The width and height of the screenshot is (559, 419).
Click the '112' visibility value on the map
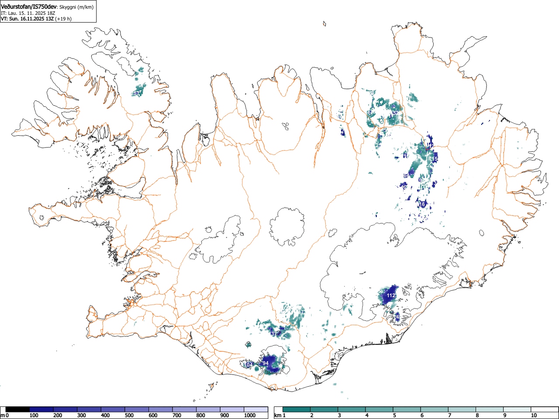(x=391, y=295)
